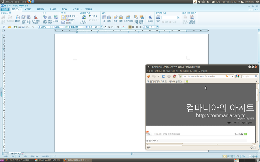260x162 pixels.
Task: Click the 파일 (File) button in Hancom
Action: coord(5,9)
